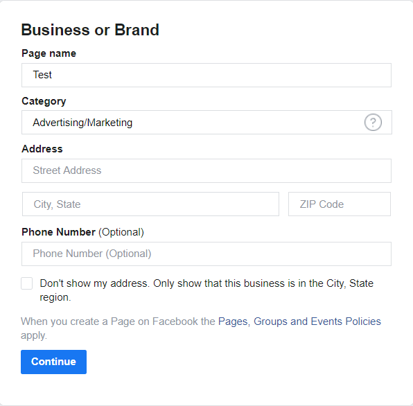The height and width of the screenshot is (406, 413).
Task: Click into the Street Address field
Action: [x=206, y=170]
